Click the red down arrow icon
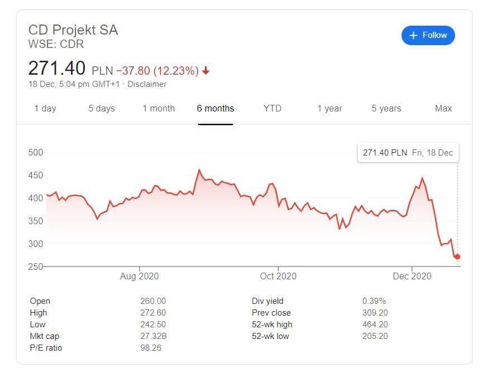The height and width of the screenshot is (373, 483). [x=206, y=71]
